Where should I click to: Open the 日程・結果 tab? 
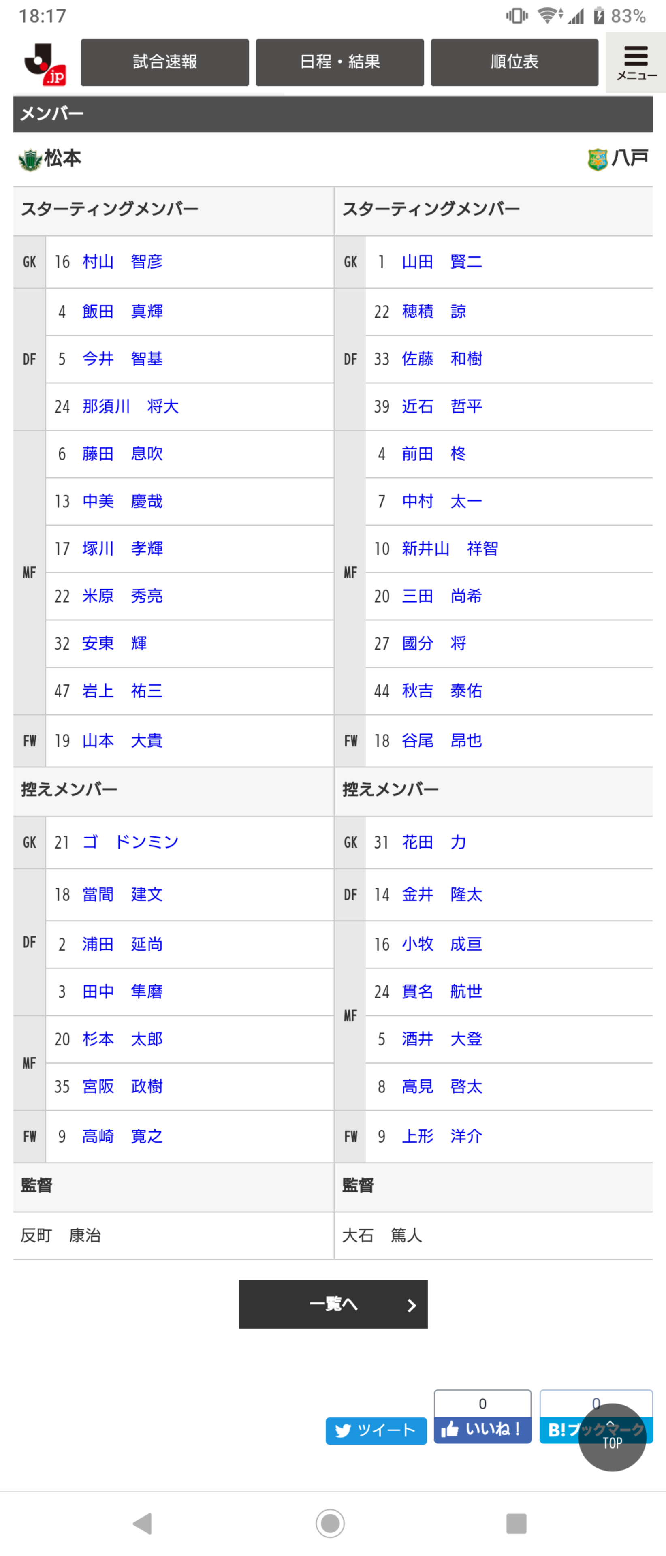tap(340, 62)
